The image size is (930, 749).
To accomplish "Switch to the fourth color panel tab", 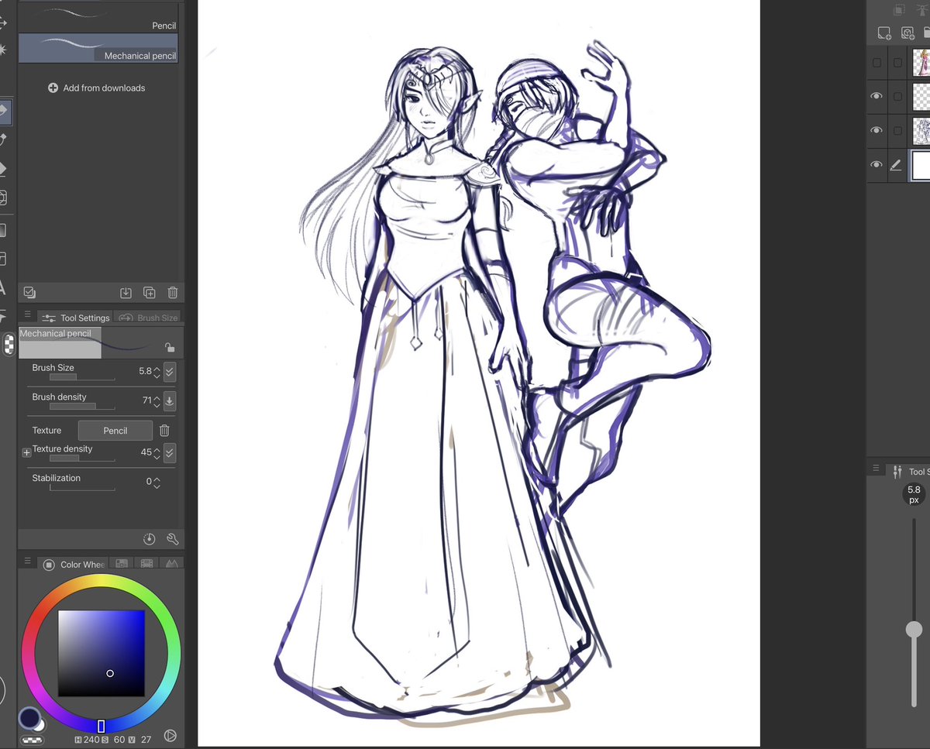I will pos(171,564).
